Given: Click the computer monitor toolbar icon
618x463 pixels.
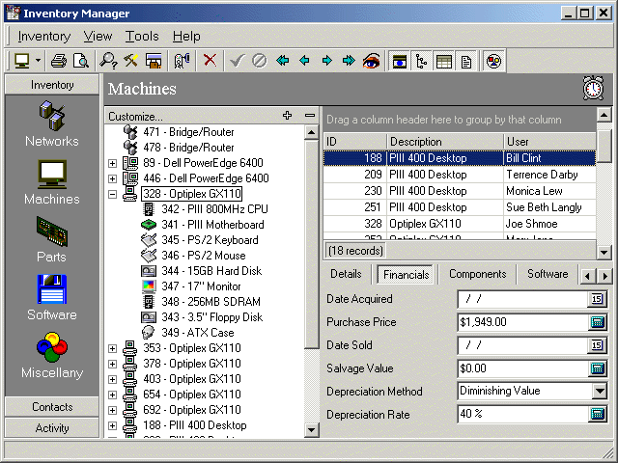Looking at the screenshot, I should tap(21, 61).
